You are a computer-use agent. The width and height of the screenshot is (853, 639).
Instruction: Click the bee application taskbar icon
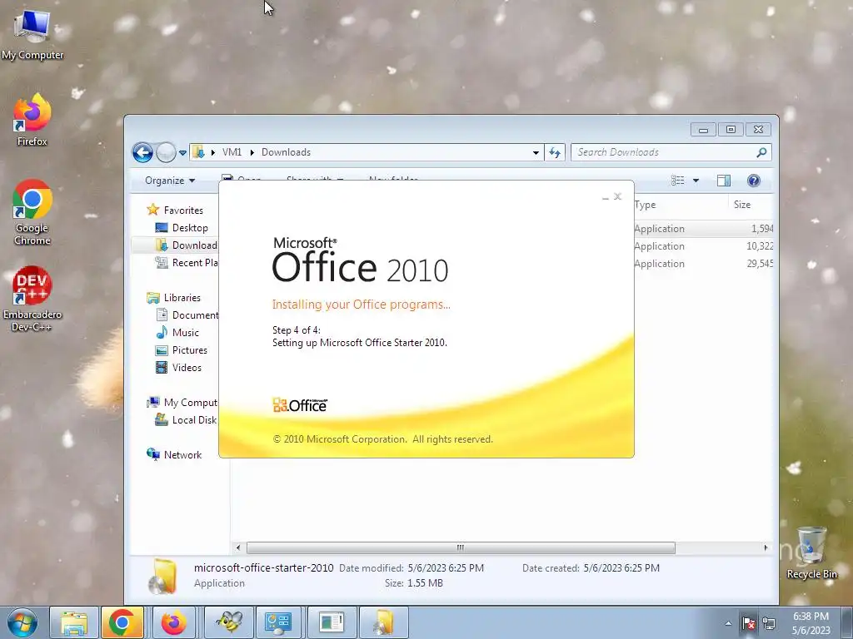click(x=228, y=622)
